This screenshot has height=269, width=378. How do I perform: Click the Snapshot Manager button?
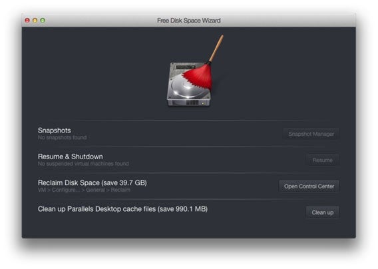tap(311, 134)
